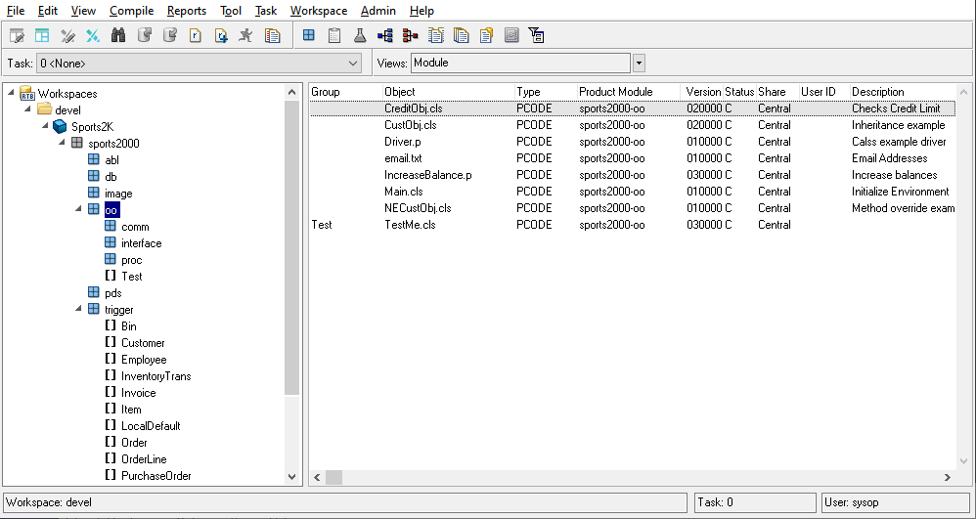Collapse the Workspaces root node
Screen dimensions: 976x519
pyautogui.click(x=11, y=93)
